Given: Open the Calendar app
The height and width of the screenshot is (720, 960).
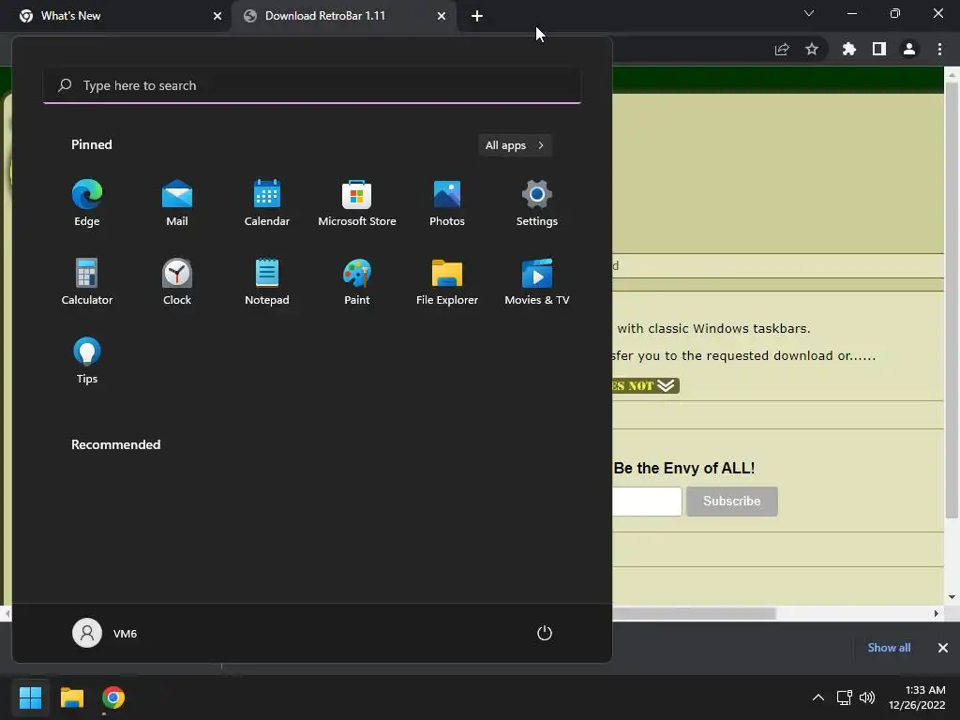Looking at the screenshot, I should 267,203.
